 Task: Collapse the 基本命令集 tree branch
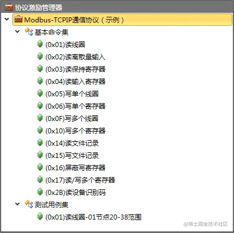click(x=17, y=31)
